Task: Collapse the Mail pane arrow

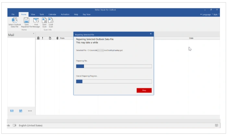Action: [x=34, y=34]
